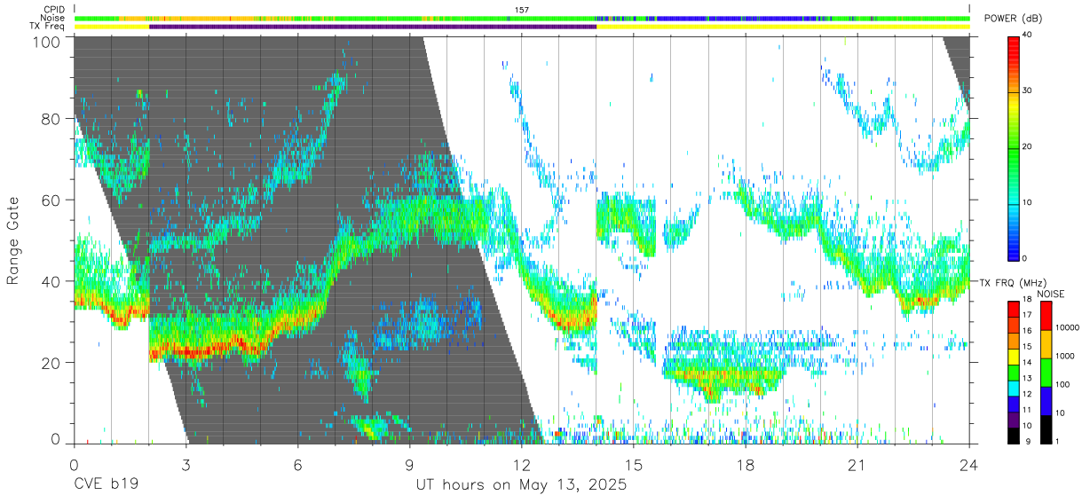Click the 14 tick on TX FRQ scale
Screen dimensions: 1090x503
(1027, 363)
